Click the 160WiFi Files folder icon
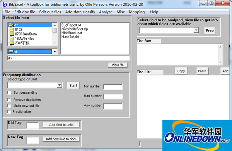 [12, 39]
